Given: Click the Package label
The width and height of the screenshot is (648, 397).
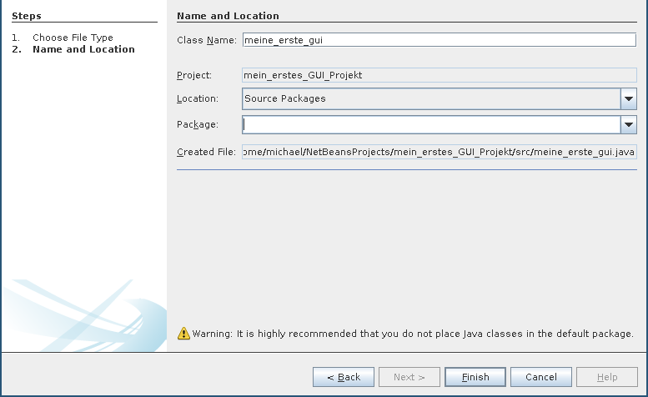Looking at the screenshot, I should tap(197, 125).
